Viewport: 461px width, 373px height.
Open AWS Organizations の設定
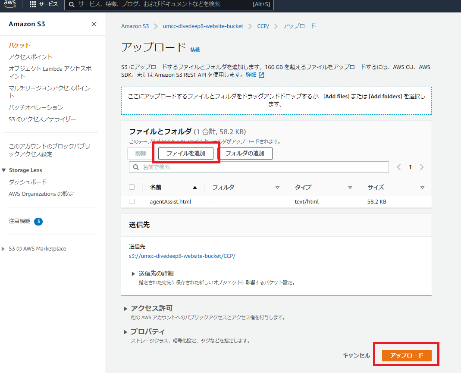point(41,194)
